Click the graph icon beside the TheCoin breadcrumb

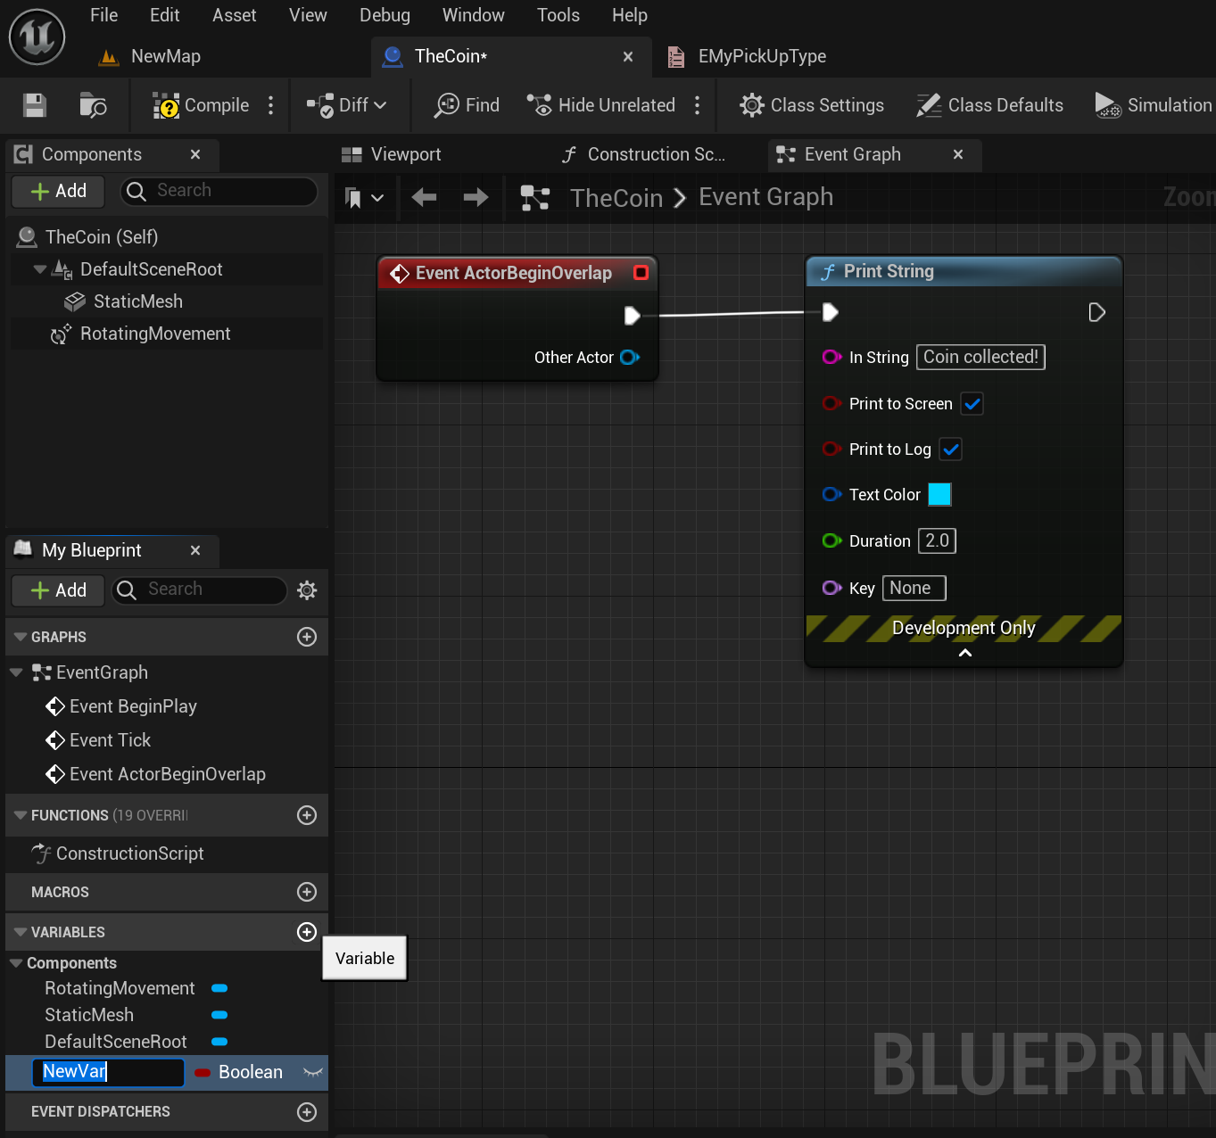(x=535, y=197)
